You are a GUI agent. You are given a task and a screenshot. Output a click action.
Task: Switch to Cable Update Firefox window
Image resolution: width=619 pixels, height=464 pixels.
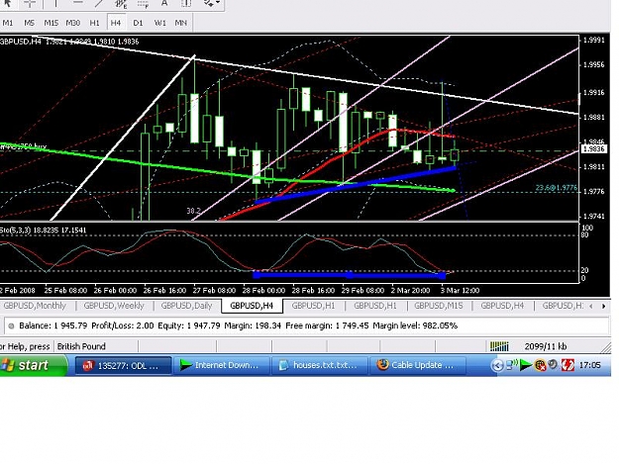pyautogui.click(x=418, y=365)
